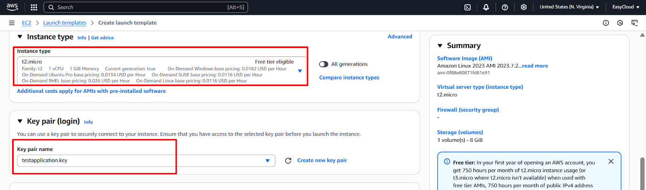Go to Launch templates breadcrumb

65,23
